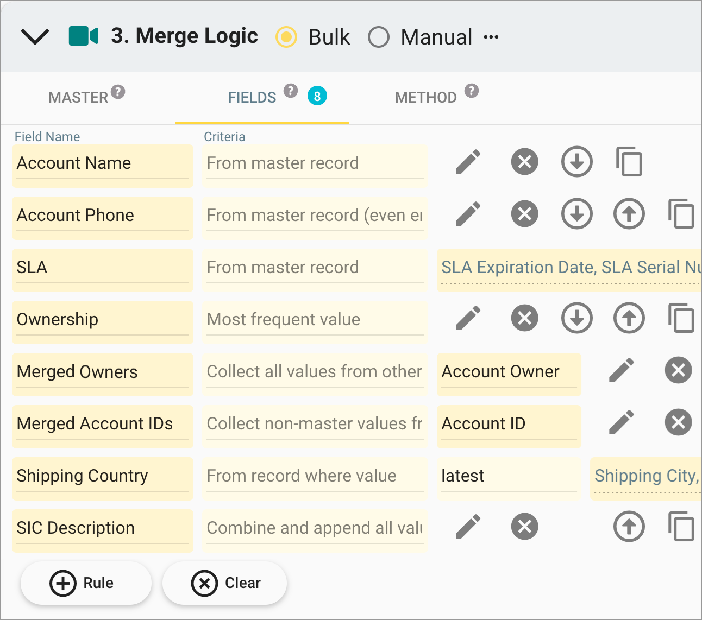The width and height of the screenshot is (702, 620).
Task: Collapse the Merge Logic section
Action: [35, 37]
